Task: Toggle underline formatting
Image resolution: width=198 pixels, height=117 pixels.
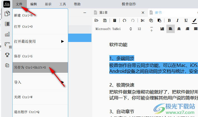Action: [x=186, y=20]
